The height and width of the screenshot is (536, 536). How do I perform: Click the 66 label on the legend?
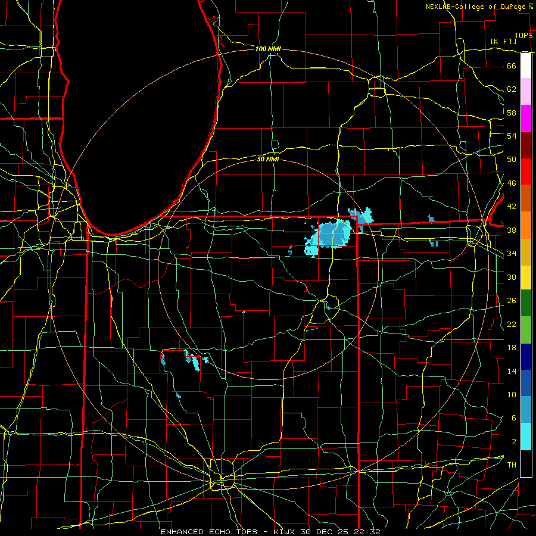(512, 66)
